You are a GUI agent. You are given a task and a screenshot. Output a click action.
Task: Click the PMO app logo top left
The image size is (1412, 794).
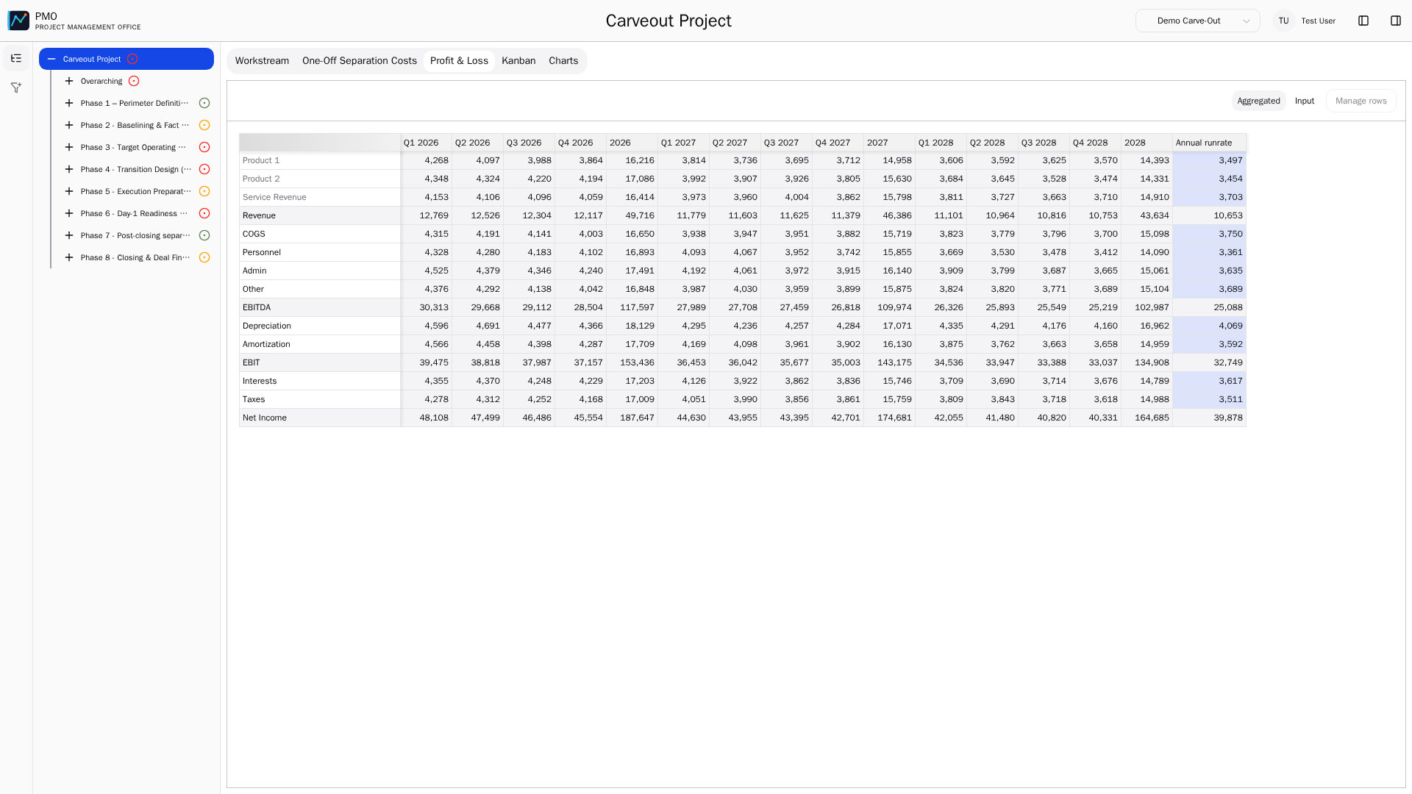click(18, 20)
